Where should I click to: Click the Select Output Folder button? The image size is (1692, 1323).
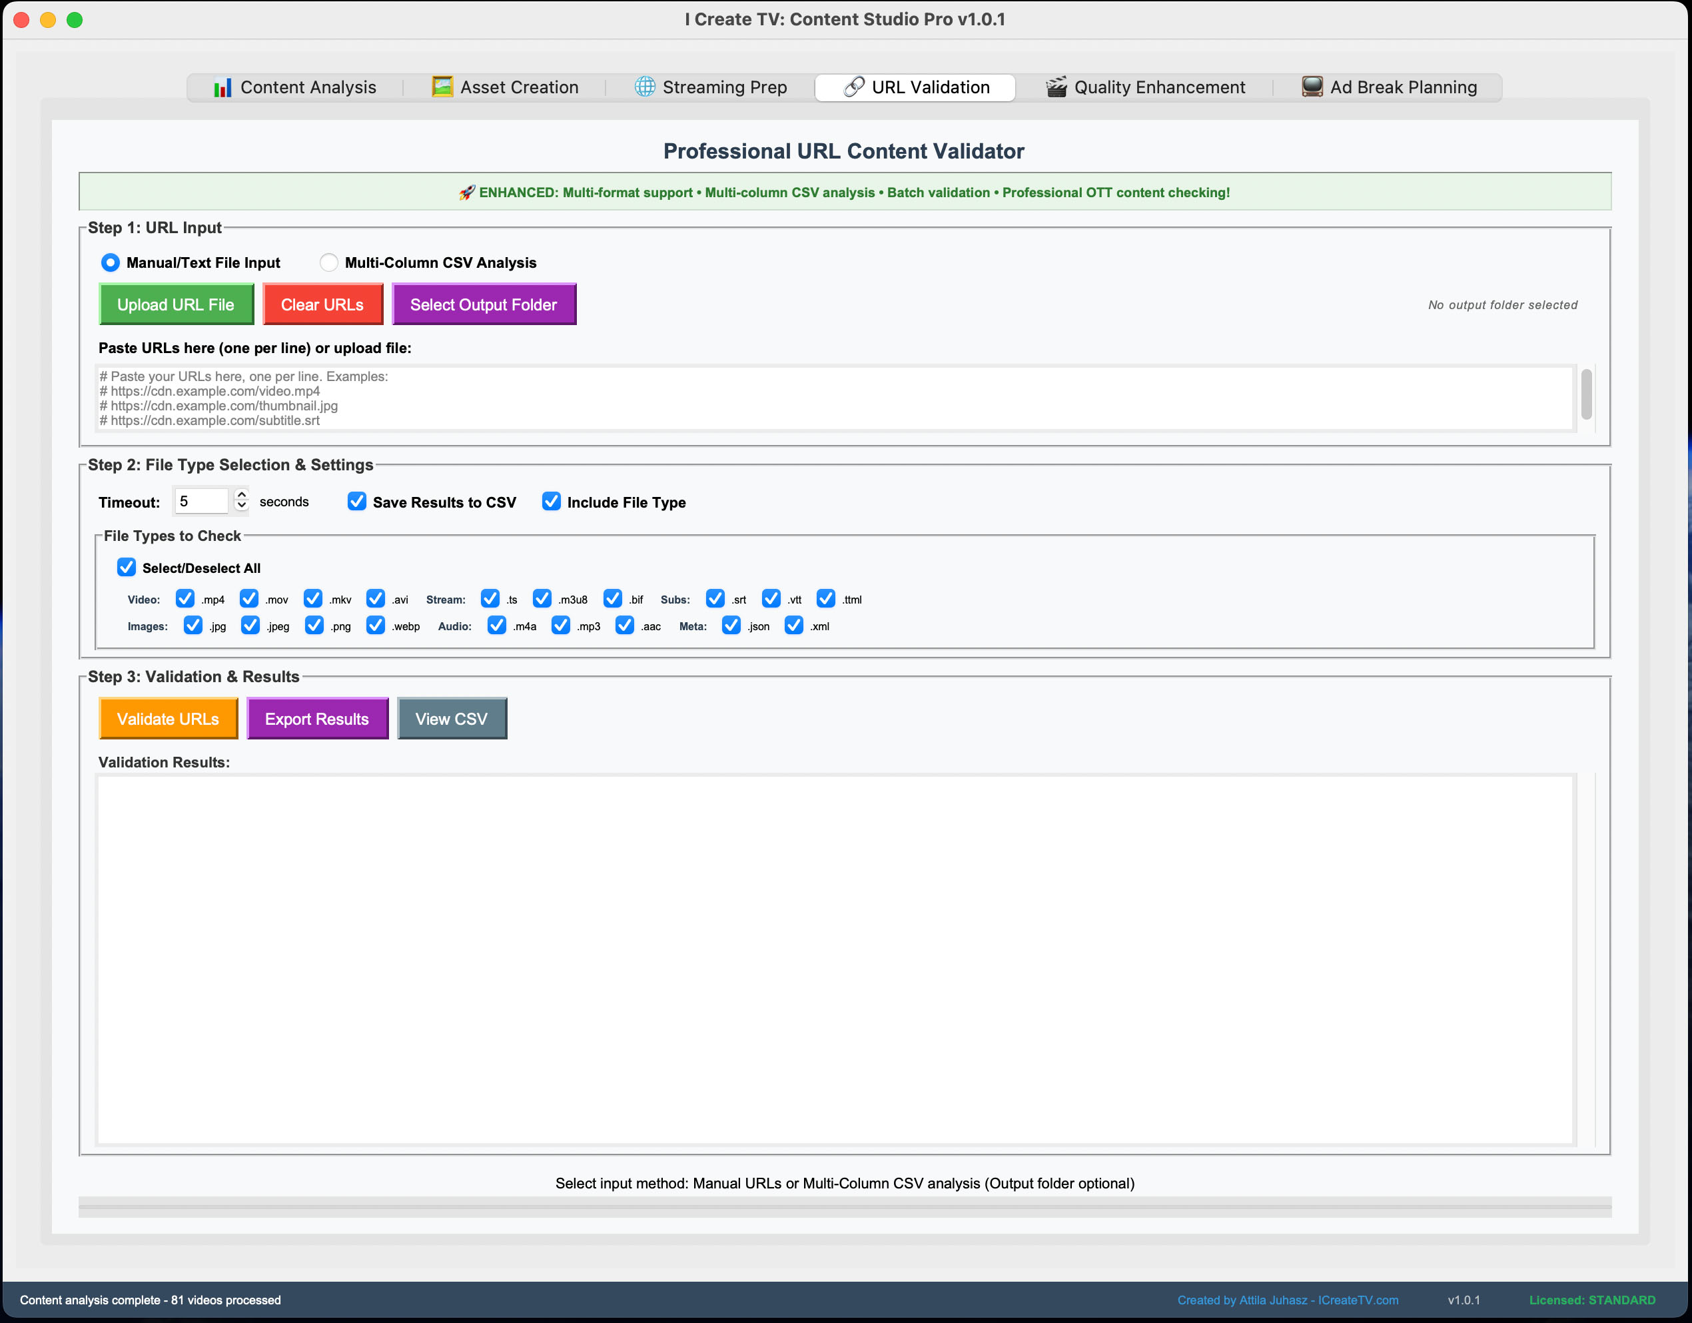484,304
